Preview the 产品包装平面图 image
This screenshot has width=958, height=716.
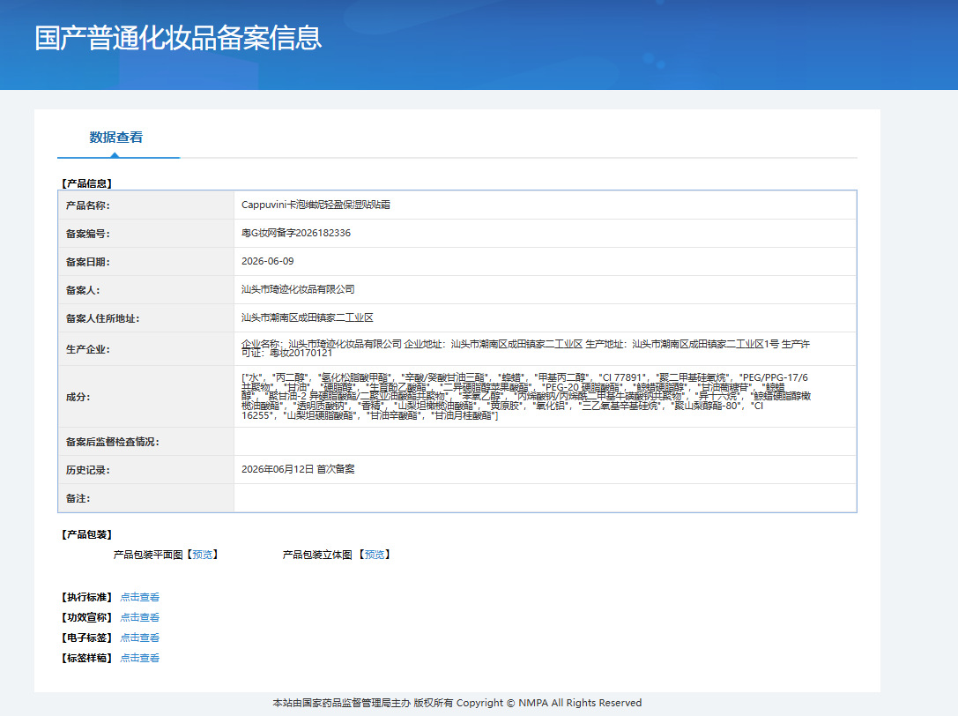tap(202, 555)
